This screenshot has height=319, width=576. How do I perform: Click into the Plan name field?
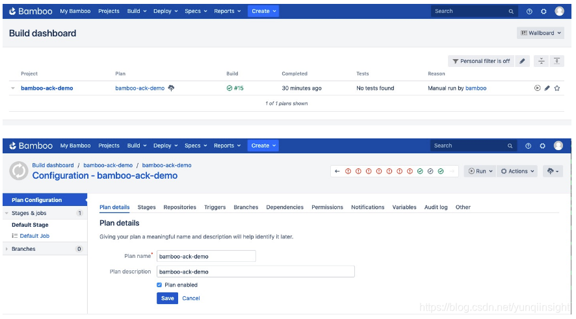tap(206, 256)
